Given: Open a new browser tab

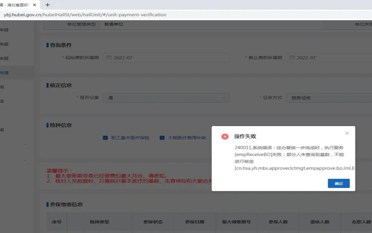Looking at the screenshot, I should point(48,5).
